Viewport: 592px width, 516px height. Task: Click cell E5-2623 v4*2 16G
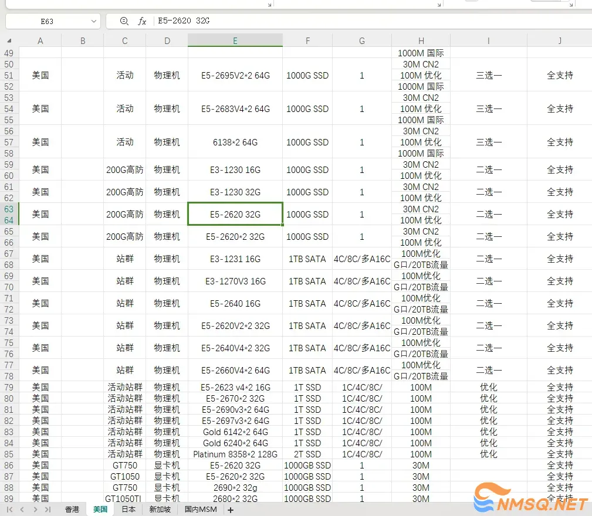click(235, 388)
